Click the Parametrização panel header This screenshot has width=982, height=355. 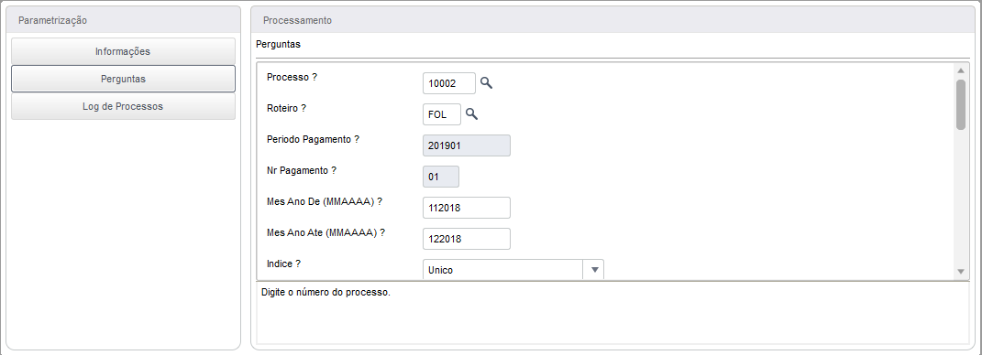[123, 20]
